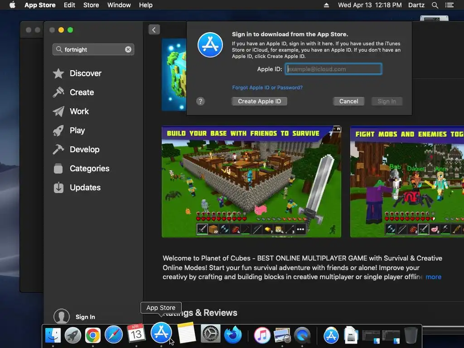Open Calendar showing 13 in dock
This screenshot has height=348, width=464.
pyautogui.click(x=136, y=333)
